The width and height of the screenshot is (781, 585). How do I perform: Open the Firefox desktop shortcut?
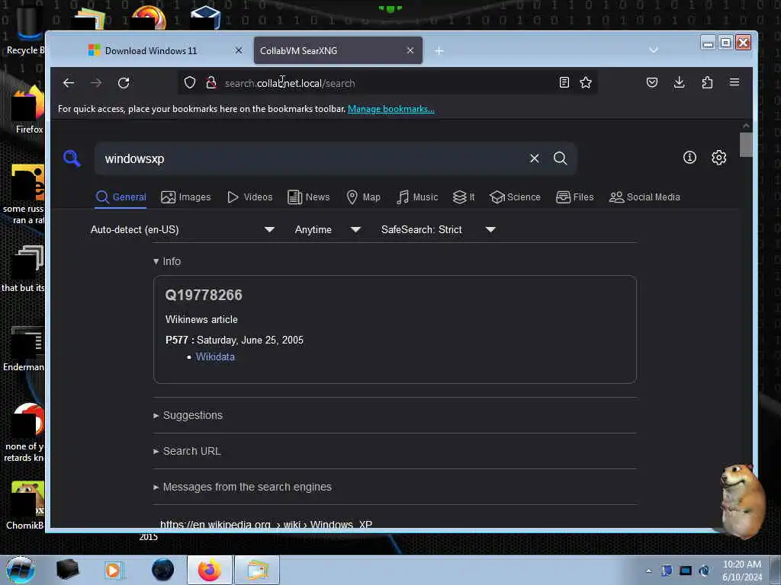[27, 110]
